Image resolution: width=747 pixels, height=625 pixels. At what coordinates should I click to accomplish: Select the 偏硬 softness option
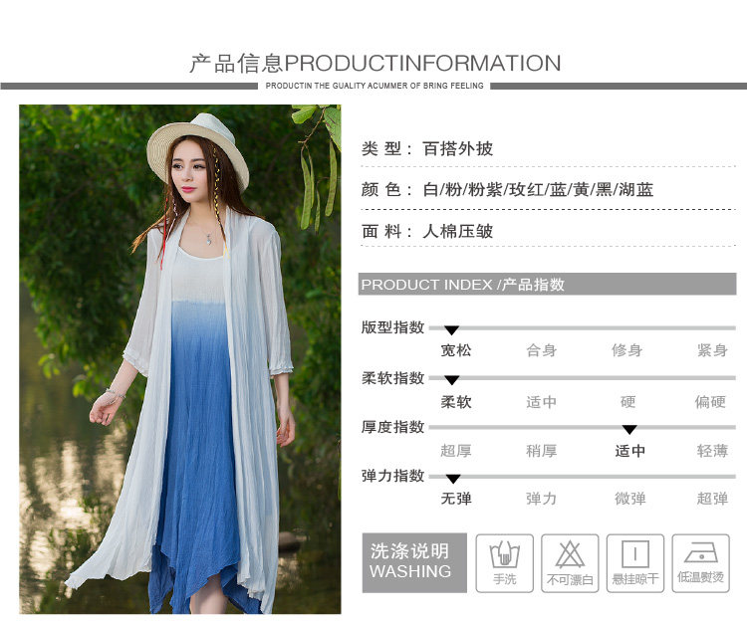pyautogui.click(x=710, y=402)
